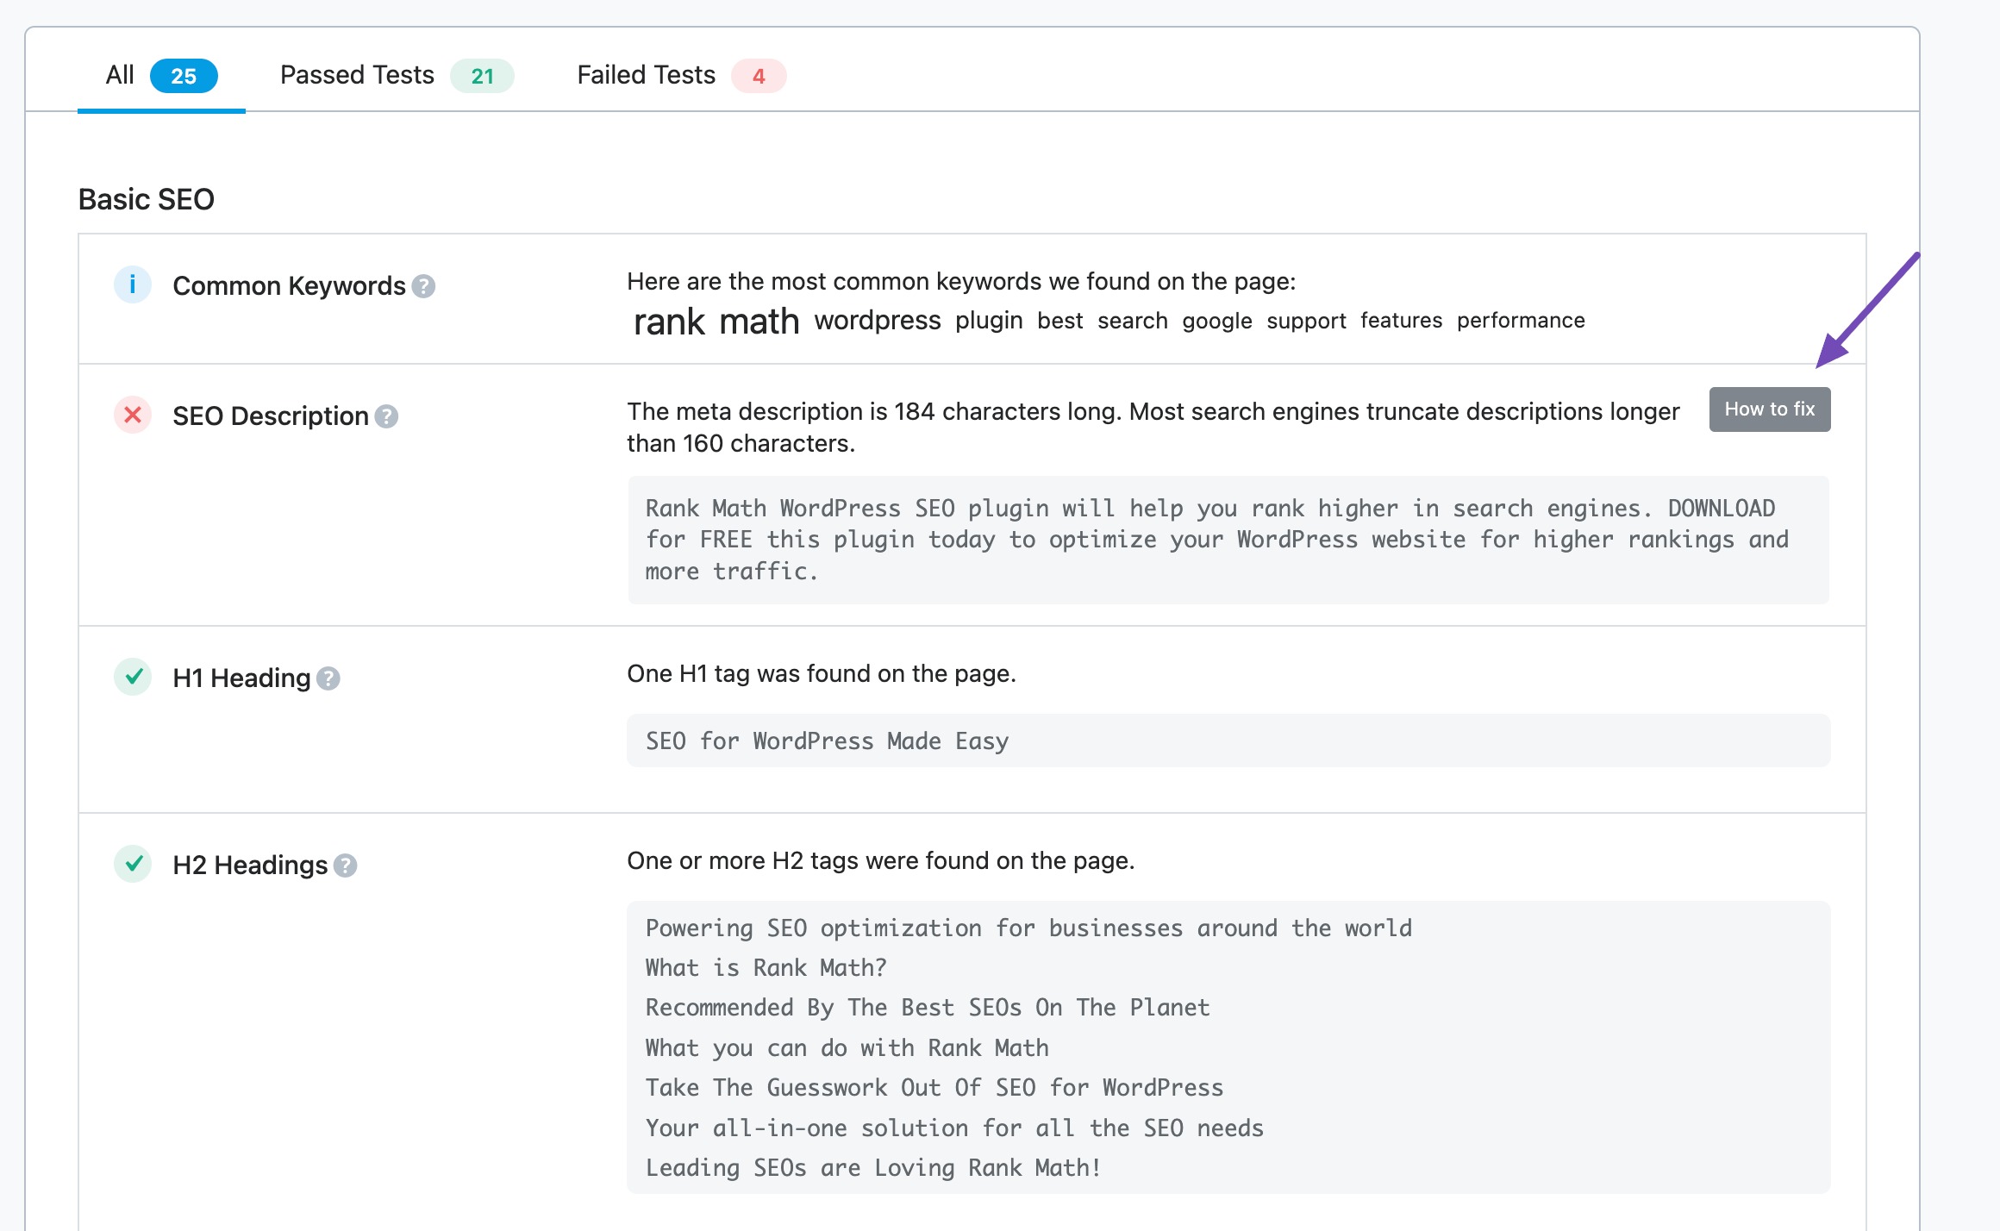Click the info icon beside Common Keywords

point(133,284)
